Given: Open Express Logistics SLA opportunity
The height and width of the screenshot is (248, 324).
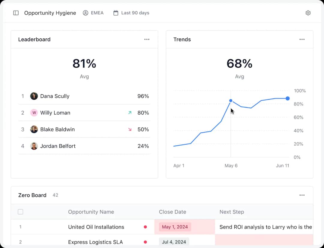Looking at the screenshot, I should point(95,242).
